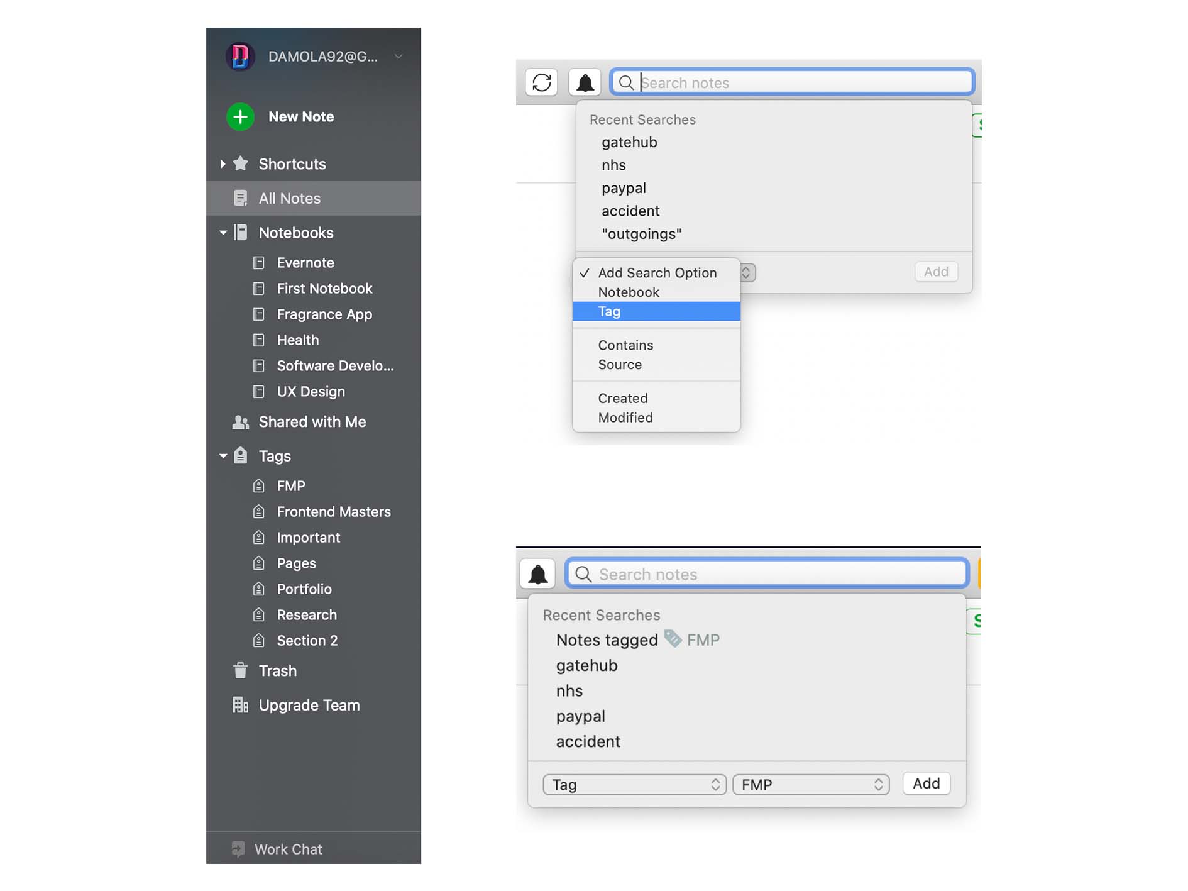
Task: Open Work Chat label
Action: coord(289,849)
